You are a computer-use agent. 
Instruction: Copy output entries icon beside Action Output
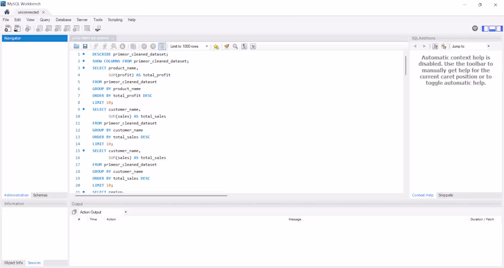click(74, 212)
